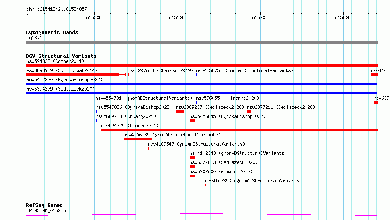The width and height of the screenshot is (390, 220).
Task: Select the nsv5902600 (Almarri2020) label
Action: pos(221,171)
